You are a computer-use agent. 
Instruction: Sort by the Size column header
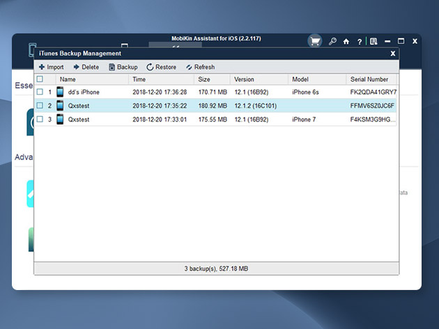click(x=212, y=79)
